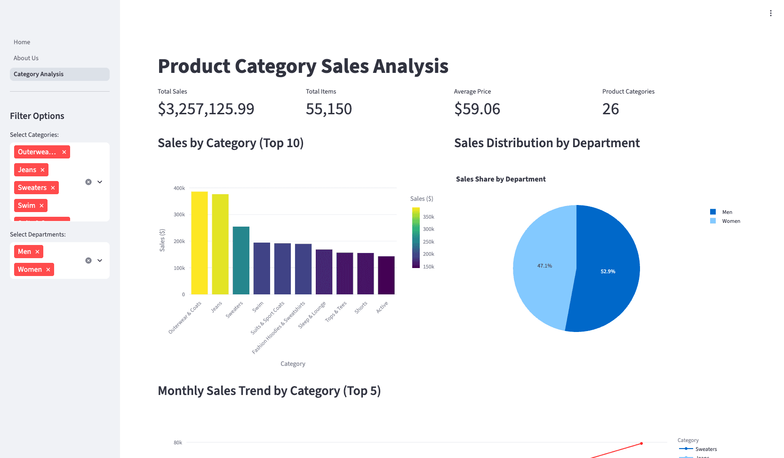Expand the Select Categories dropdown
This screenshot has width=784, height=458.
click(x=99, y=182)
